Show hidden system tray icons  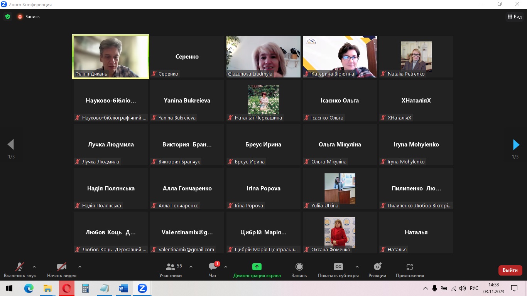426,288
